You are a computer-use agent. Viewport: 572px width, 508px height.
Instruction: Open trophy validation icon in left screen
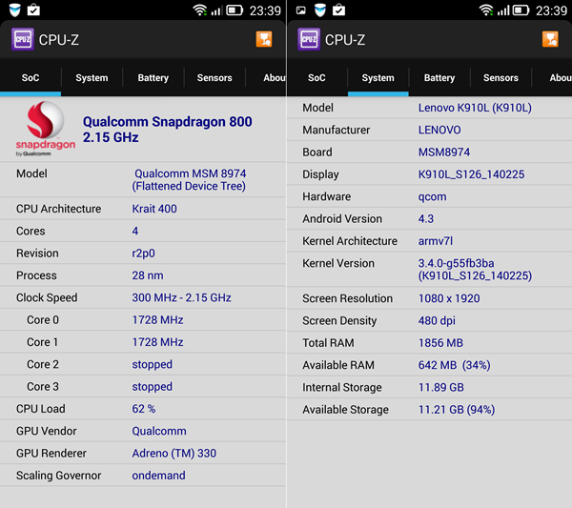coord(264,39)
